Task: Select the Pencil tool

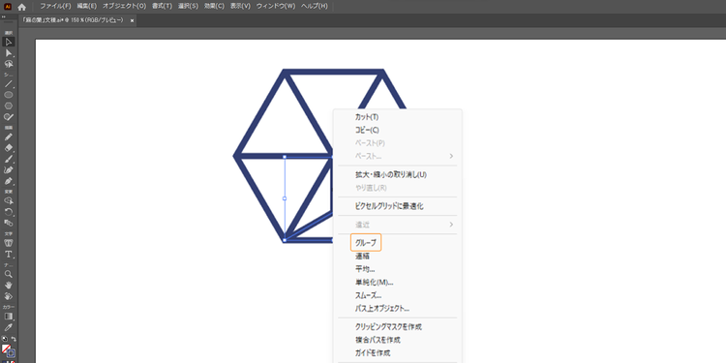Action: point(9,136)
